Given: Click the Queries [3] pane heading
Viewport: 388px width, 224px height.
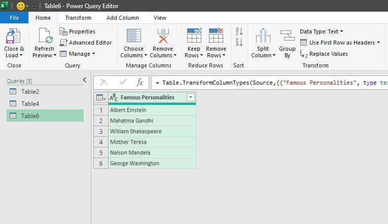Looking at the screenshot, I should point(19,81).
